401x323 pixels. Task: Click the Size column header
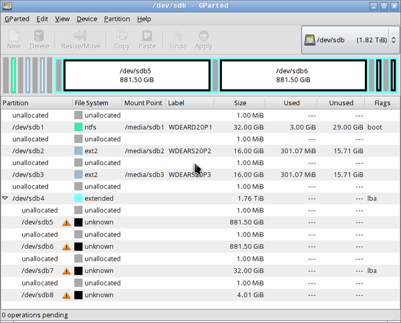point(240,103)
